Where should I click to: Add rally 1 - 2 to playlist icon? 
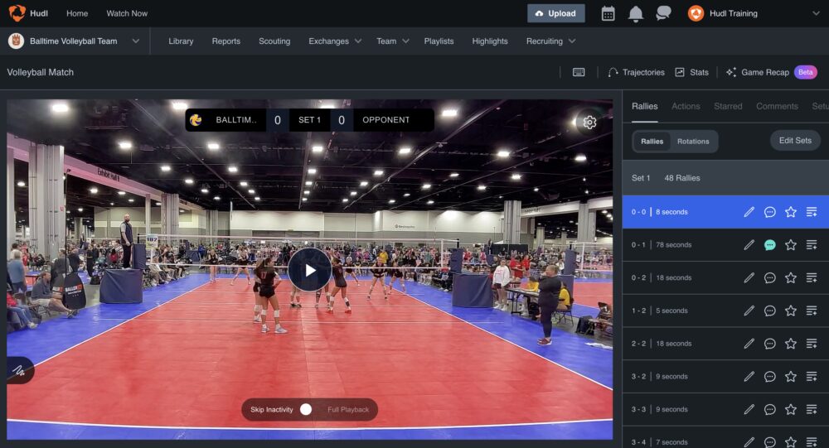[812, 311]
